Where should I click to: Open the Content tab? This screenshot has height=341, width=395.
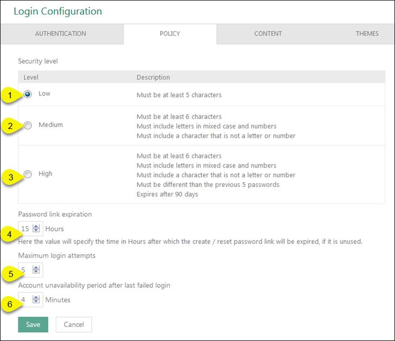[x=268, y=34]
